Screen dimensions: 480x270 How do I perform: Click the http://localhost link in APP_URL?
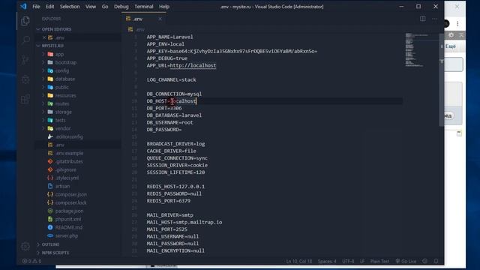coord(193,65)
